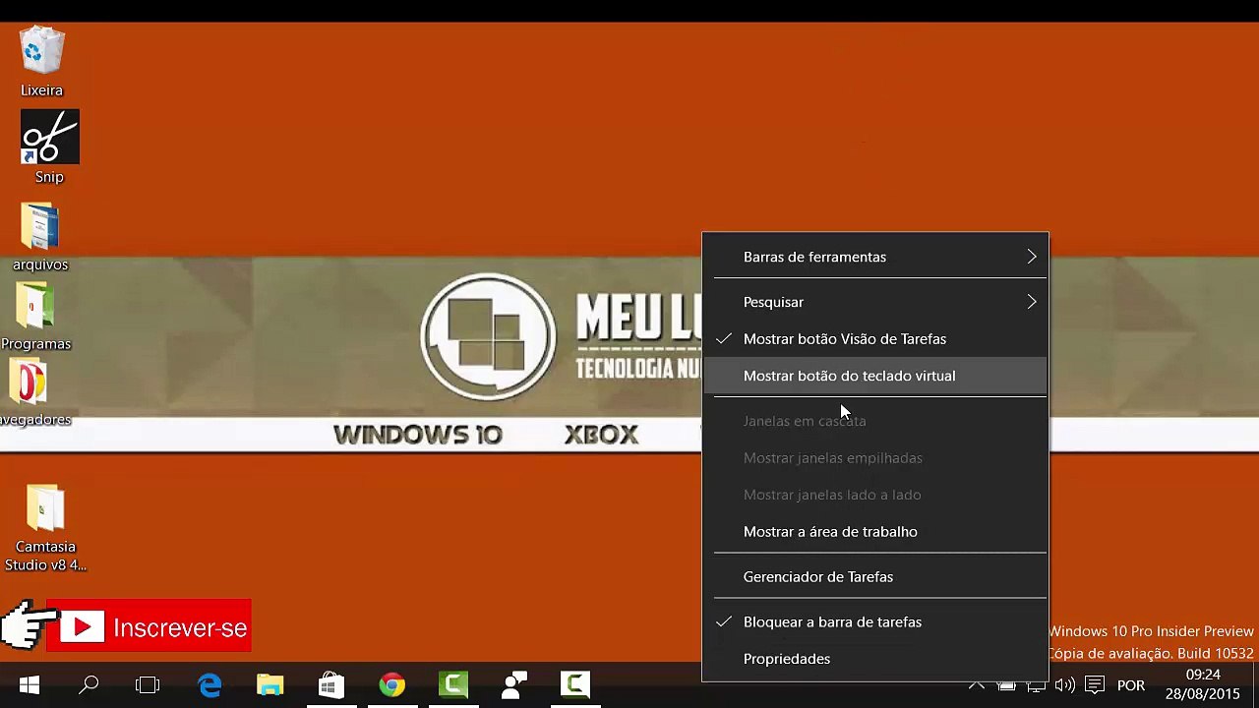
Task: Choose Mostrar a área de trabalho
Action: point(875,532)
